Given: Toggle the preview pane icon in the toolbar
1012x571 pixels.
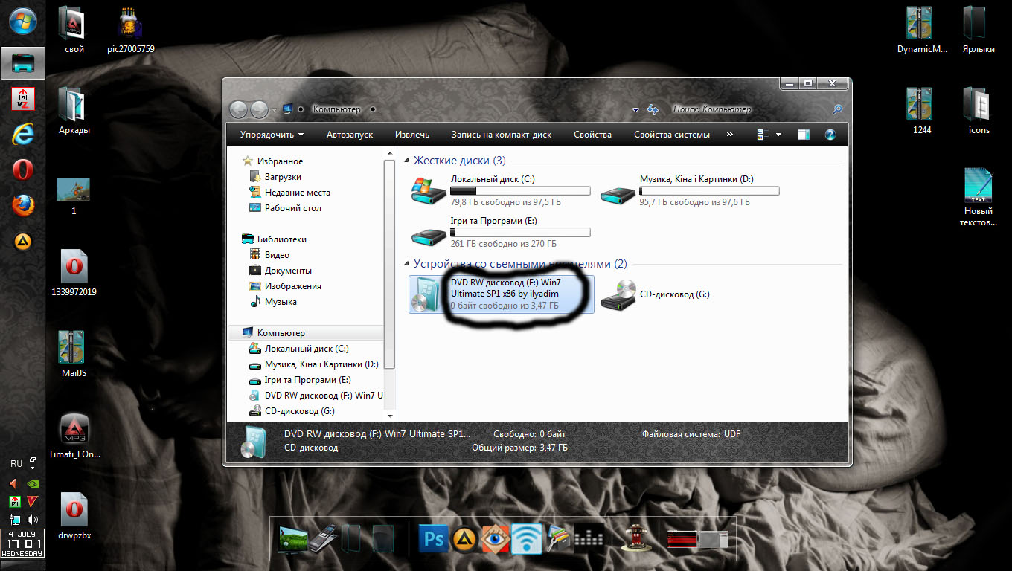Looking at the screenshot, I should click(803, 135).
